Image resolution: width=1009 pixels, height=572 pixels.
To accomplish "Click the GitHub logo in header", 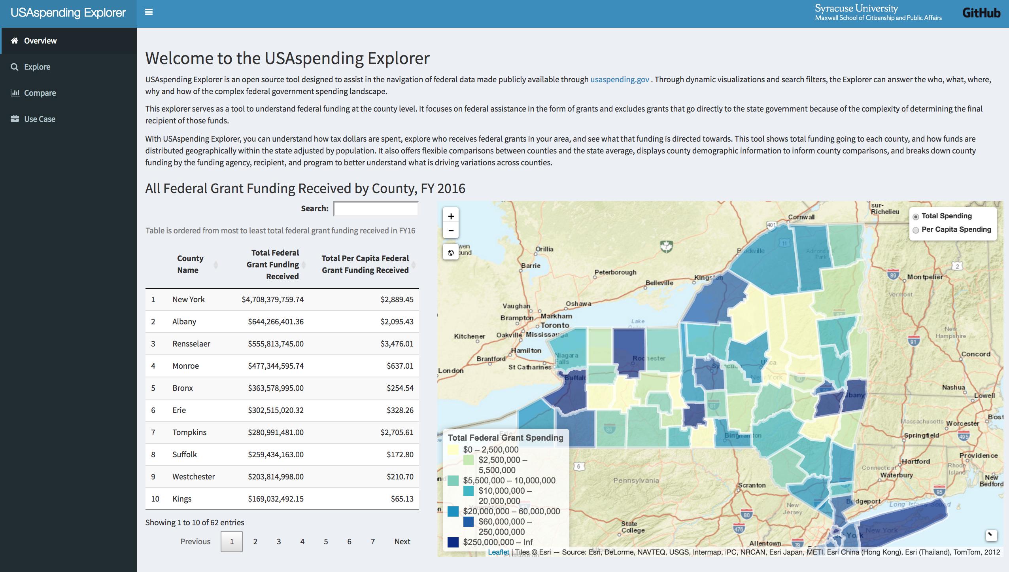I will 981,13.
